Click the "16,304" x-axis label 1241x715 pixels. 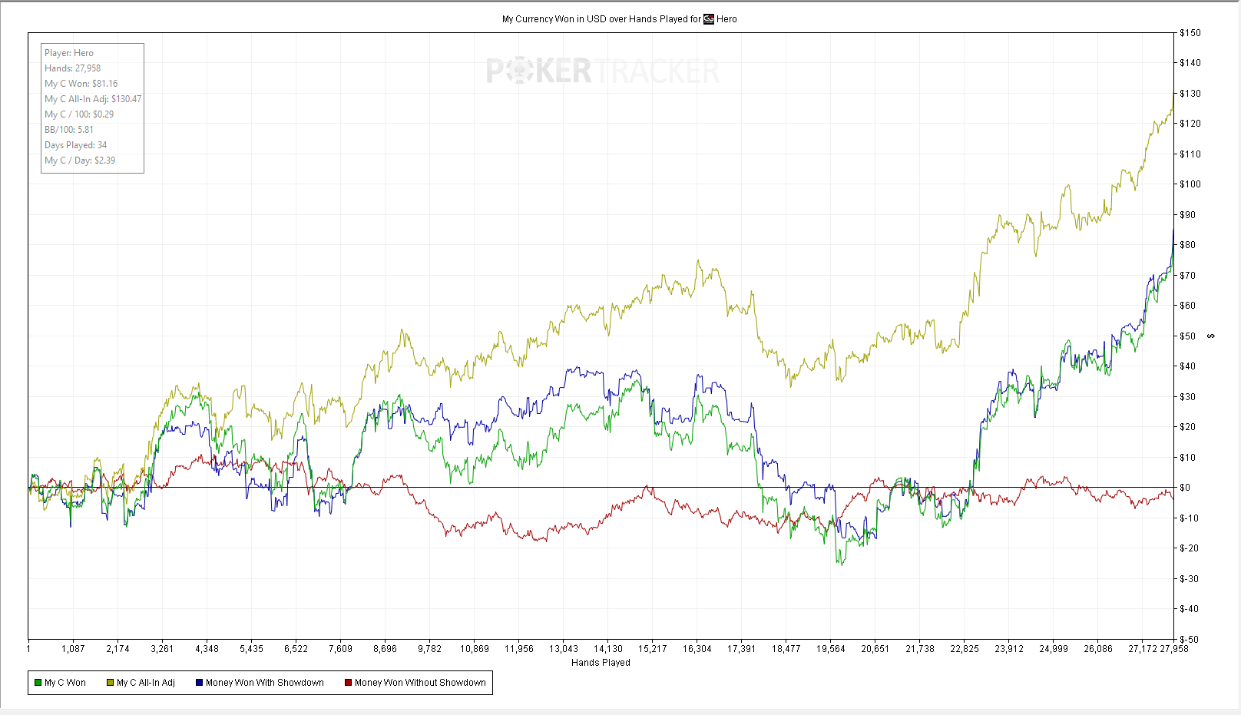click(x=697, y=649)
